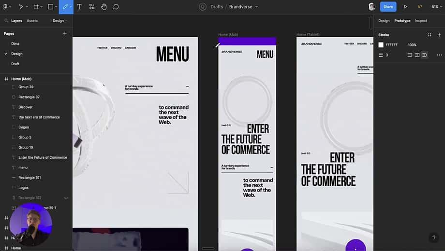Set stroke cap to Round
Viewport: 445px width, 251px height.
click(424, 55)
